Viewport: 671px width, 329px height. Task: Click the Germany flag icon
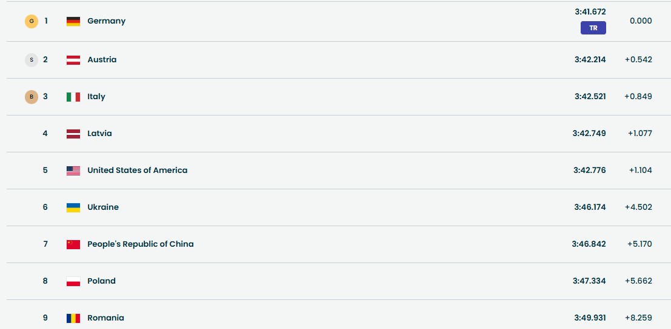(73, 21)
